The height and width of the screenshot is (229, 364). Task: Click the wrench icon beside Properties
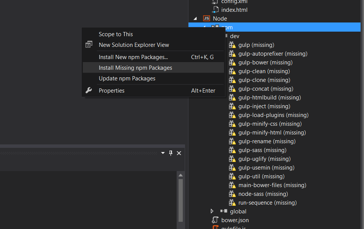pyautogui.click(x=89, y=90)
